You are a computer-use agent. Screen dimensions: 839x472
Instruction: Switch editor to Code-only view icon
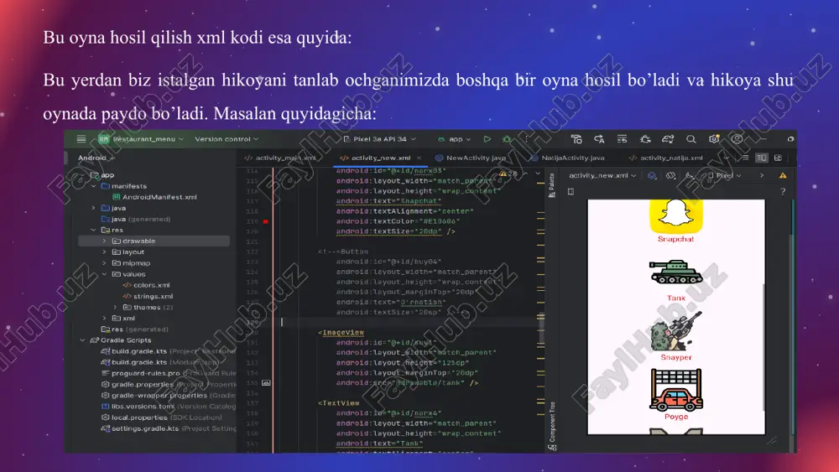745,158
